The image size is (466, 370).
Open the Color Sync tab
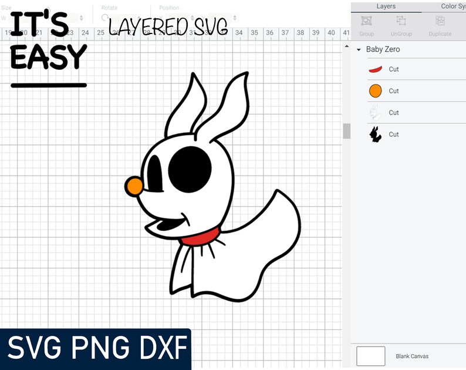(x=453, y=6)
